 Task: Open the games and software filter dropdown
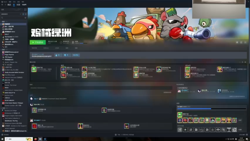tap(11, 14)
